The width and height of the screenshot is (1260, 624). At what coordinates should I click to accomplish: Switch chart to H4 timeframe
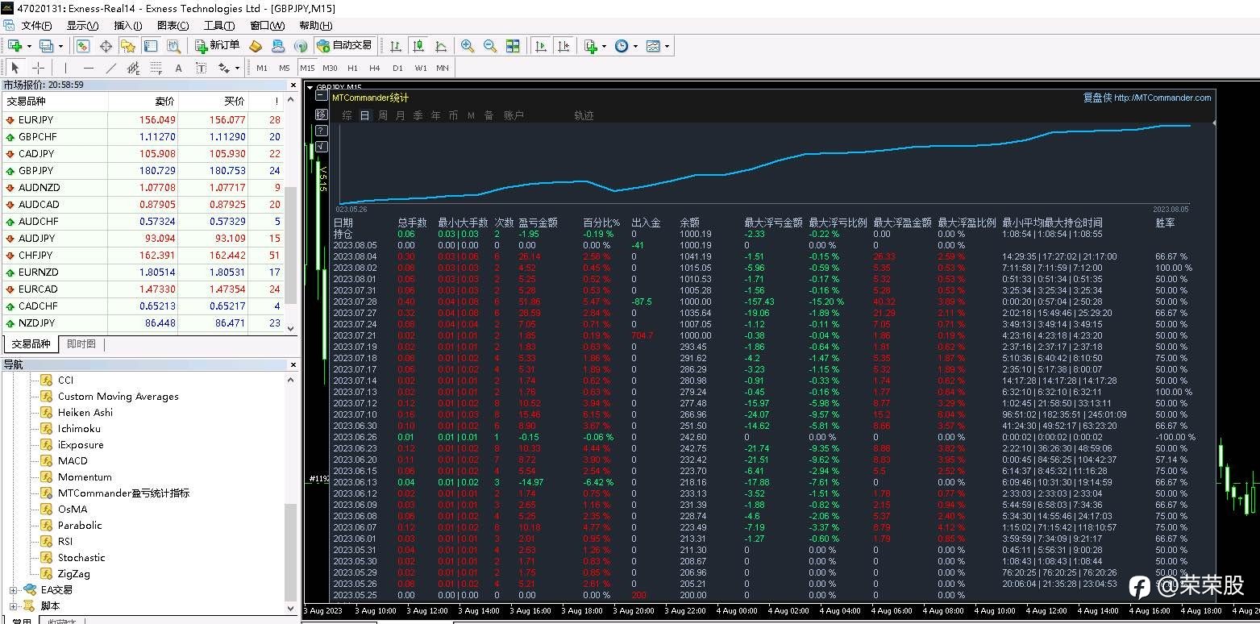point(375,68)
